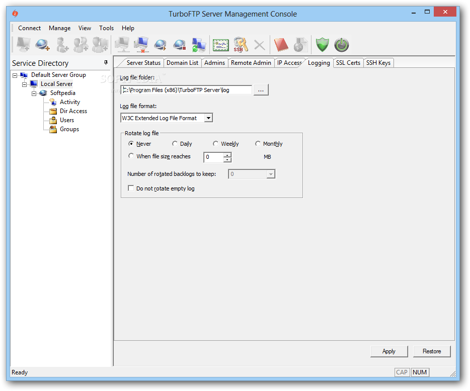Click the TurboFTP app icon in title bar
470x391 pixels.
pyautogui.click(x=15, y=14)
